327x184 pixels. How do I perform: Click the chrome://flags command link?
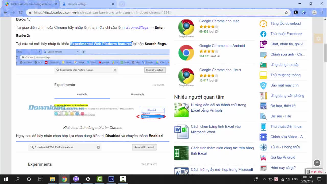[137, 27]
